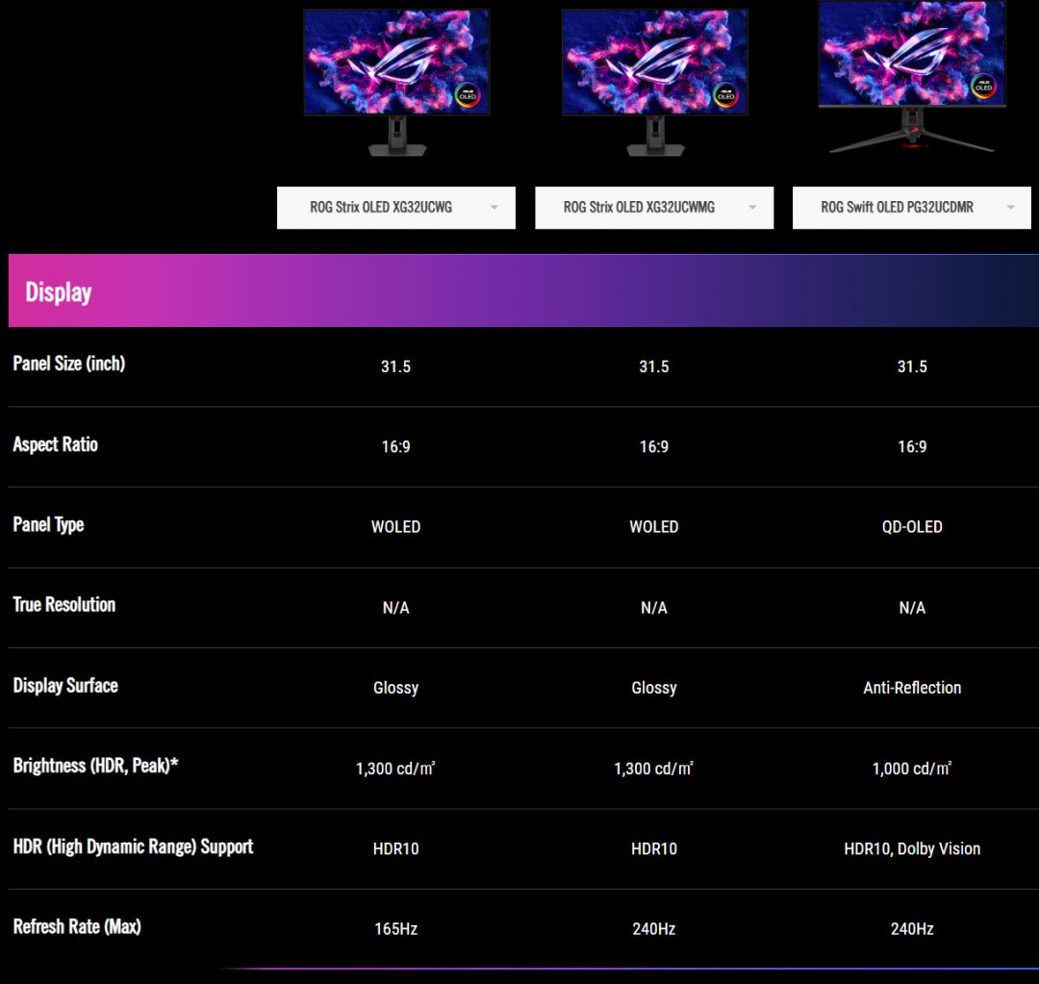Click the 'Panel Size (inch)' row label

(x=69, y=364)
